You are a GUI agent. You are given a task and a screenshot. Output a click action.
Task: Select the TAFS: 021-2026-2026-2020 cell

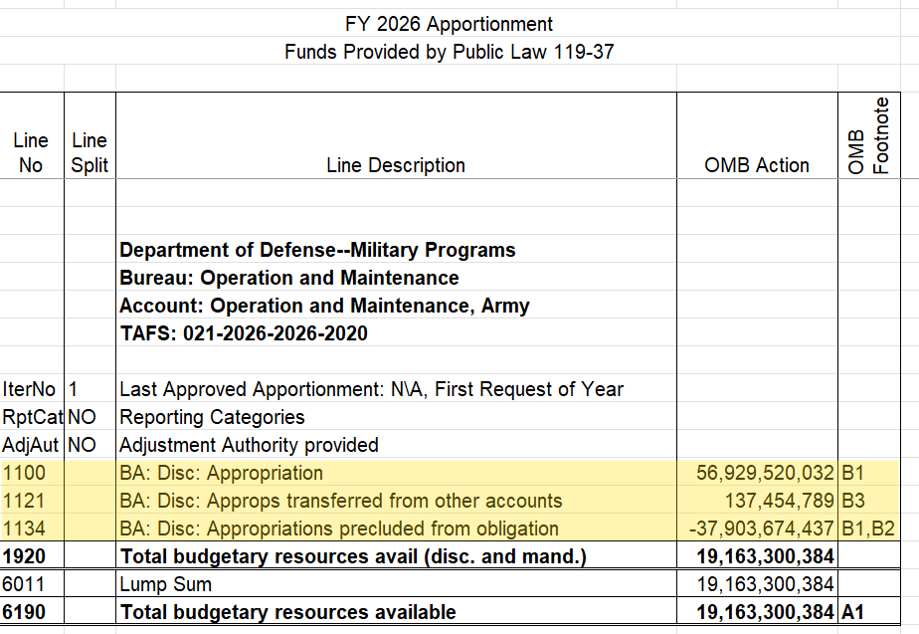click(x=244, y=333)
